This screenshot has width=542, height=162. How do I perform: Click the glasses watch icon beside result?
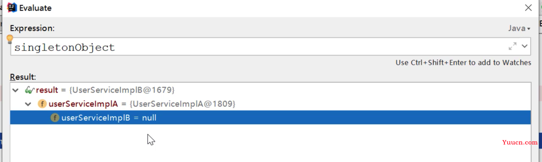click(x=30, y=90)
